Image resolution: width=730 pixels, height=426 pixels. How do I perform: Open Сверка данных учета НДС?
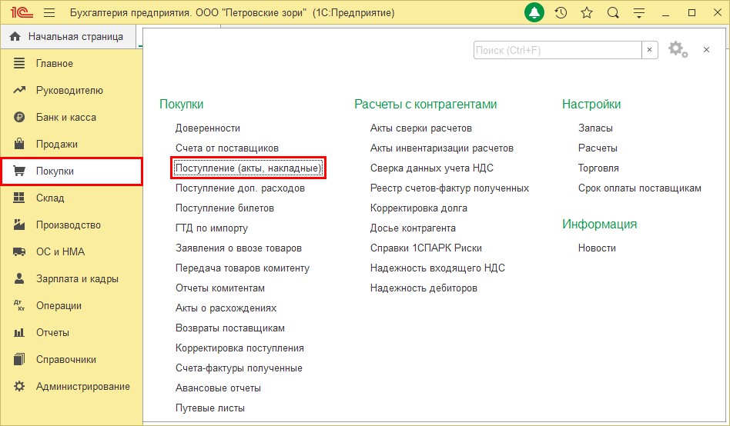pos(431,168)
